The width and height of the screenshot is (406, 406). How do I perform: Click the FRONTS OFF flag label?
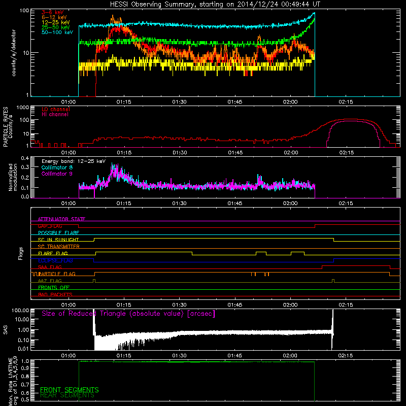54,288
